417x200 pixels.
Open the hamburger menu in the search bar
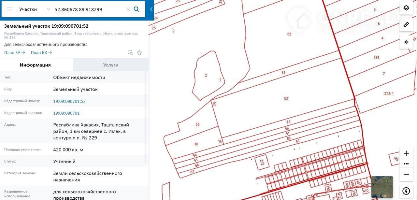pyautogui.click(x=10, y=9)
